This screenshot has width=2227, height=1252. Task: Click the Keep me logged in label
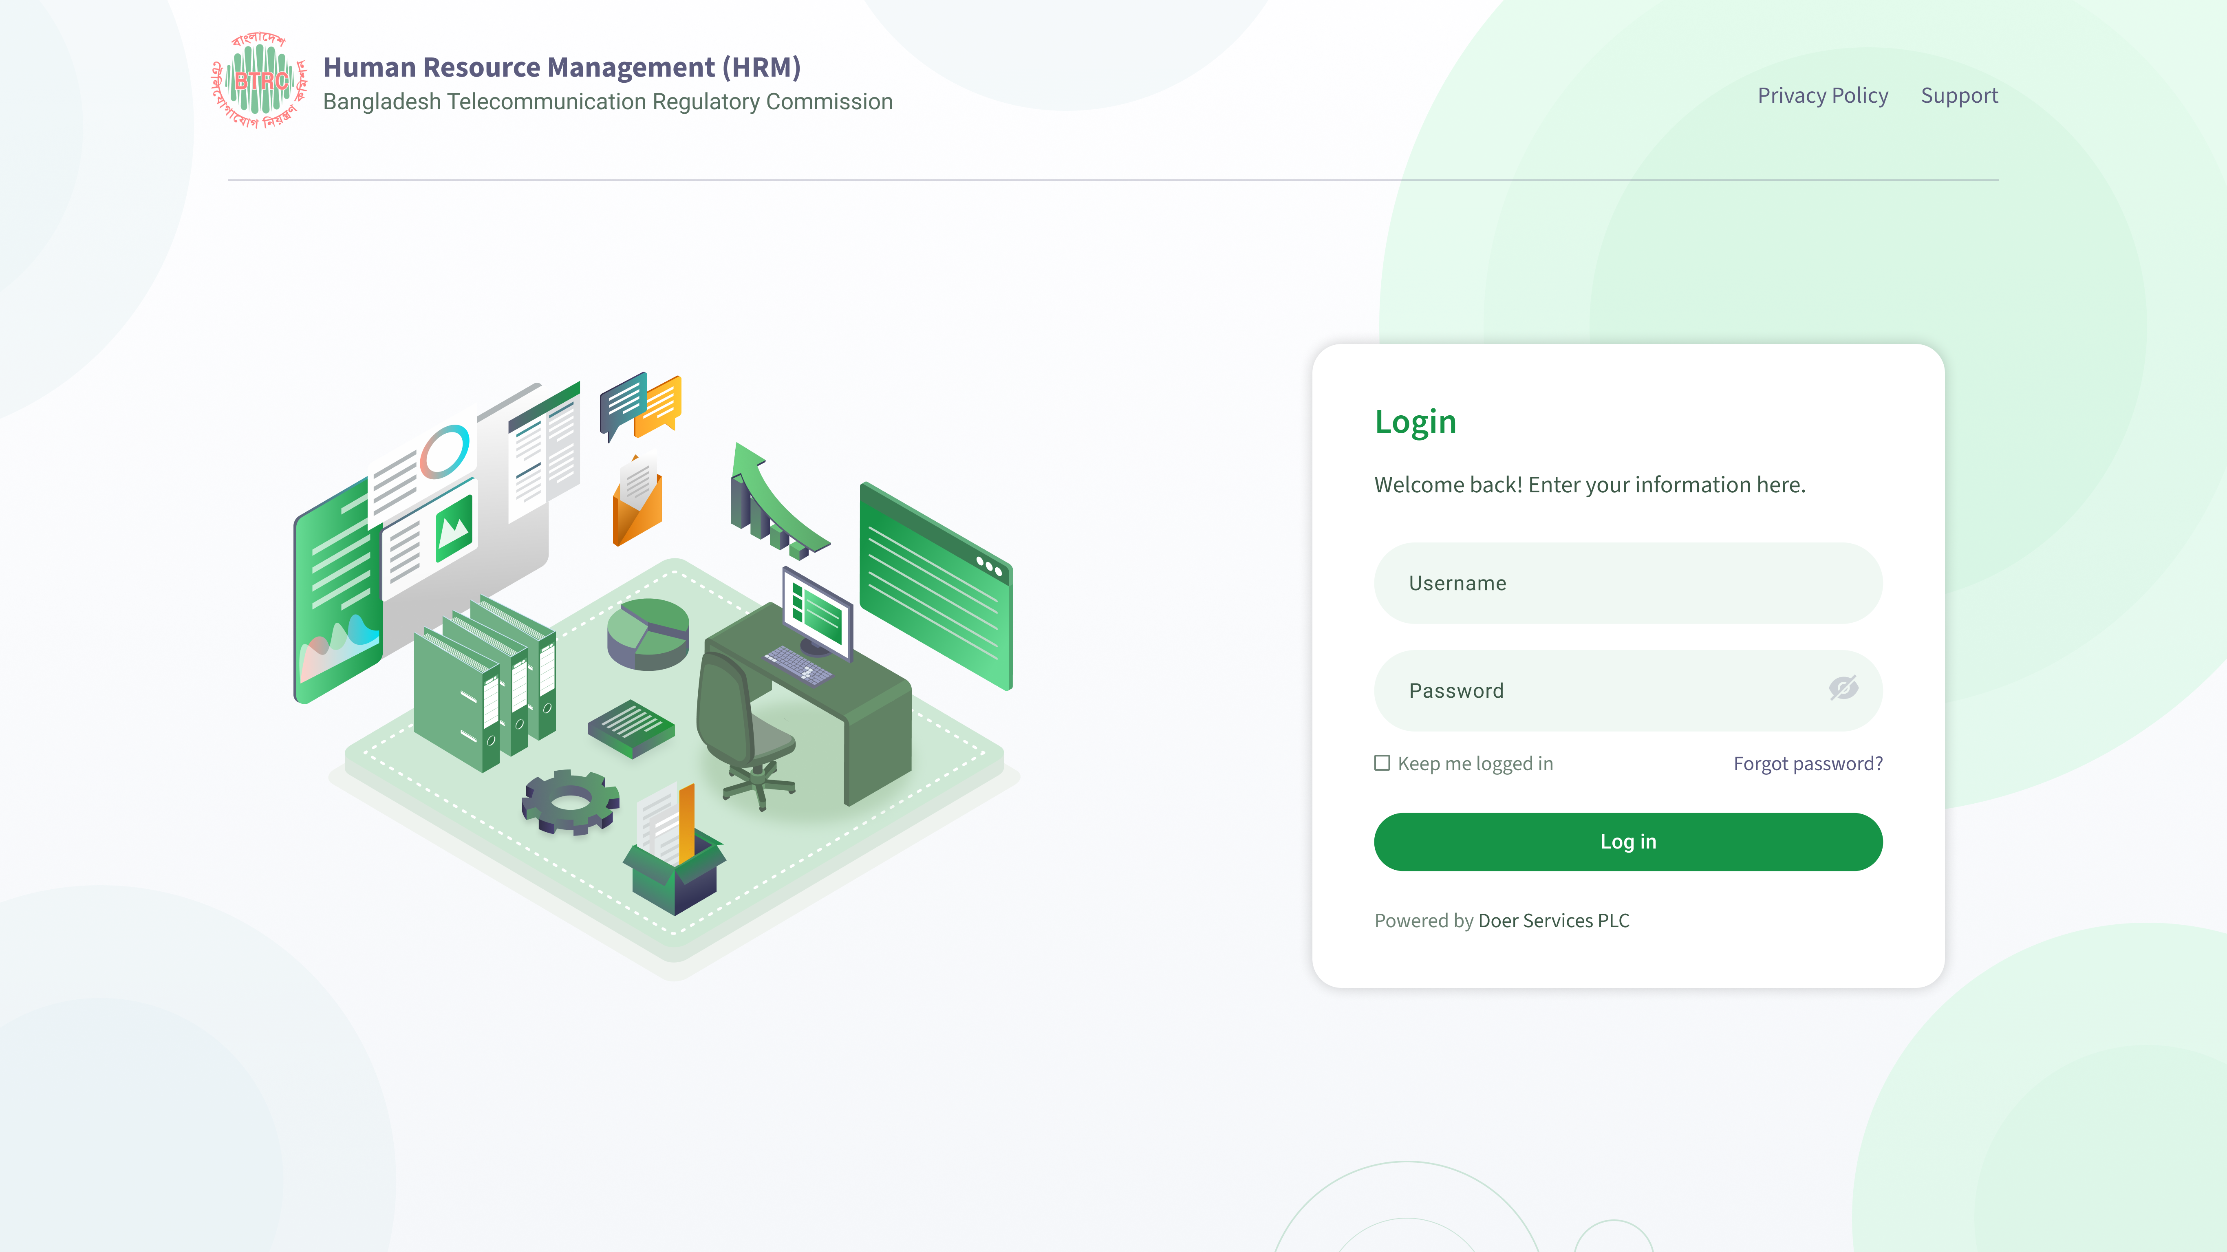[1475, 763]
